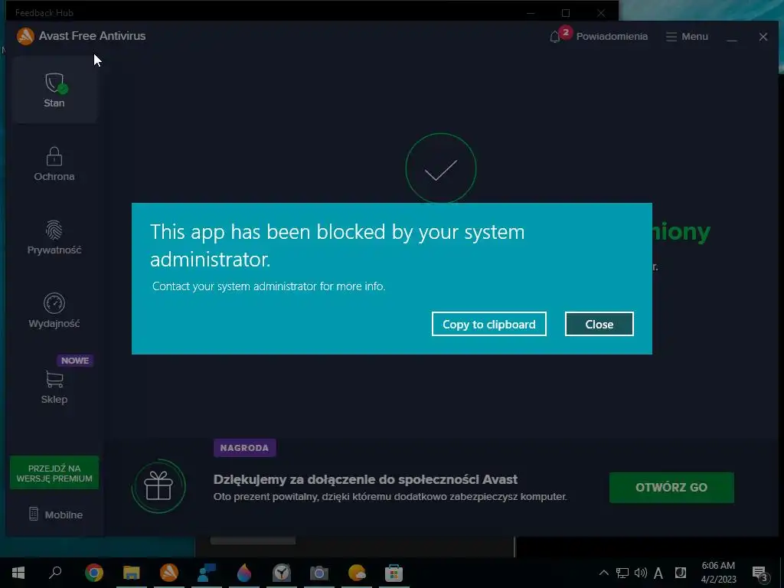Click the gift box reward icon

click(x=158, y=486)
